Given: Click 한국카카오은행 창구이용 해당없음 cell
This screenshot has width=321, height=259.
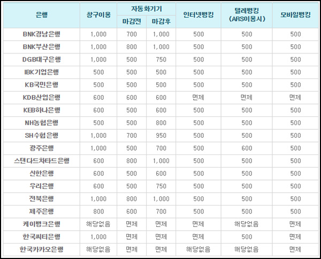Looking at the screenshot, I should 98,249.
